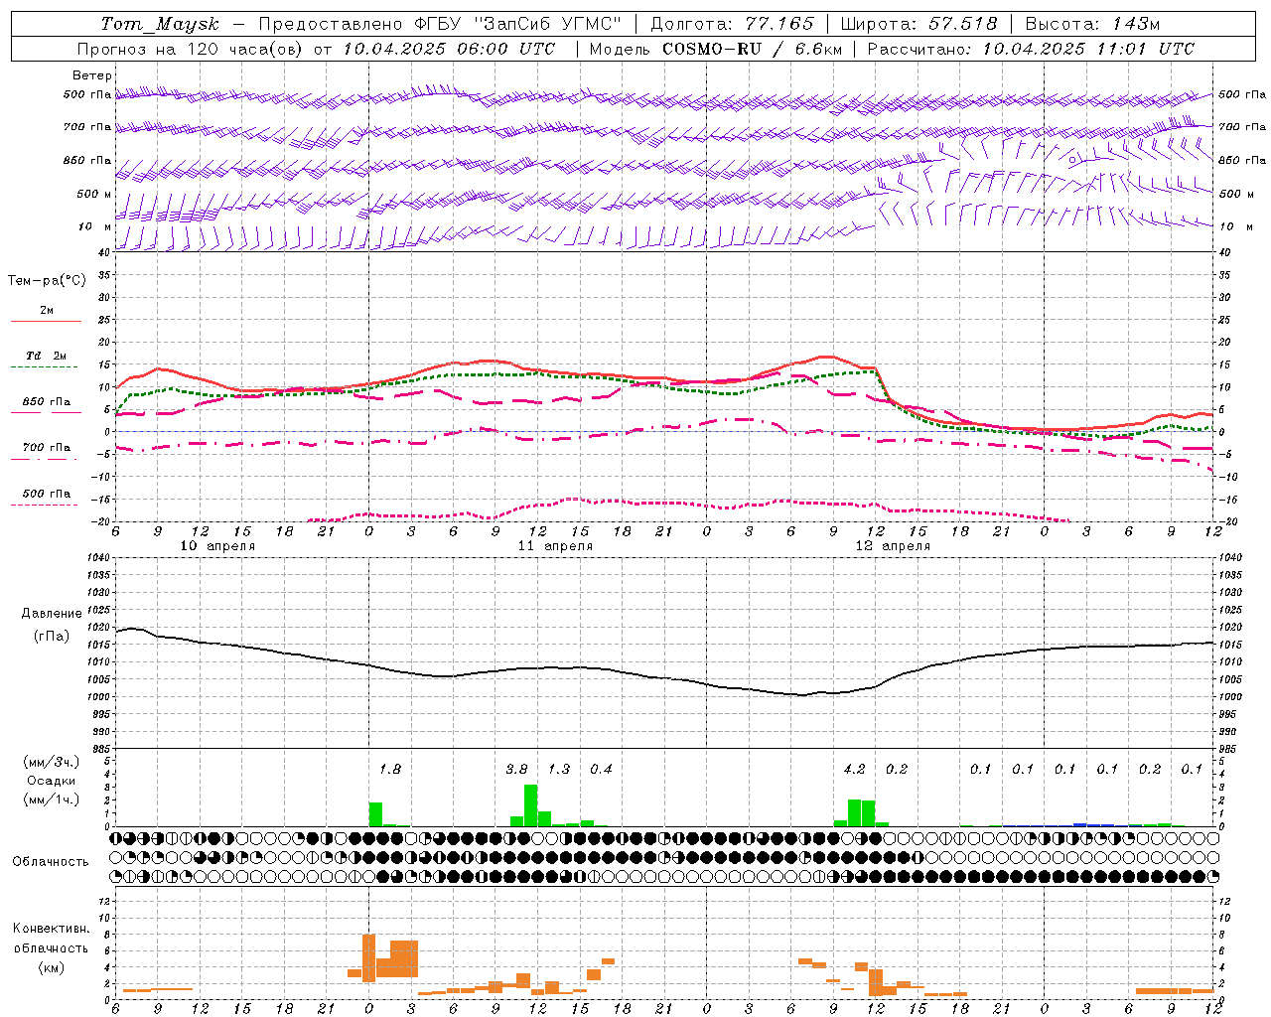This screenshot has height=1017, width=1271.
Task: Click the 3.8 precipitation total value
Action: (x=516, y=769)
